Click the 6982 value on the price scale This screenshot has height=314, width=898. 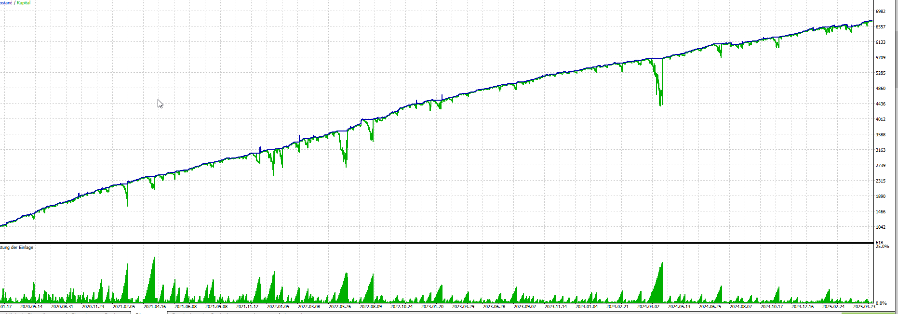coord(881,12)
